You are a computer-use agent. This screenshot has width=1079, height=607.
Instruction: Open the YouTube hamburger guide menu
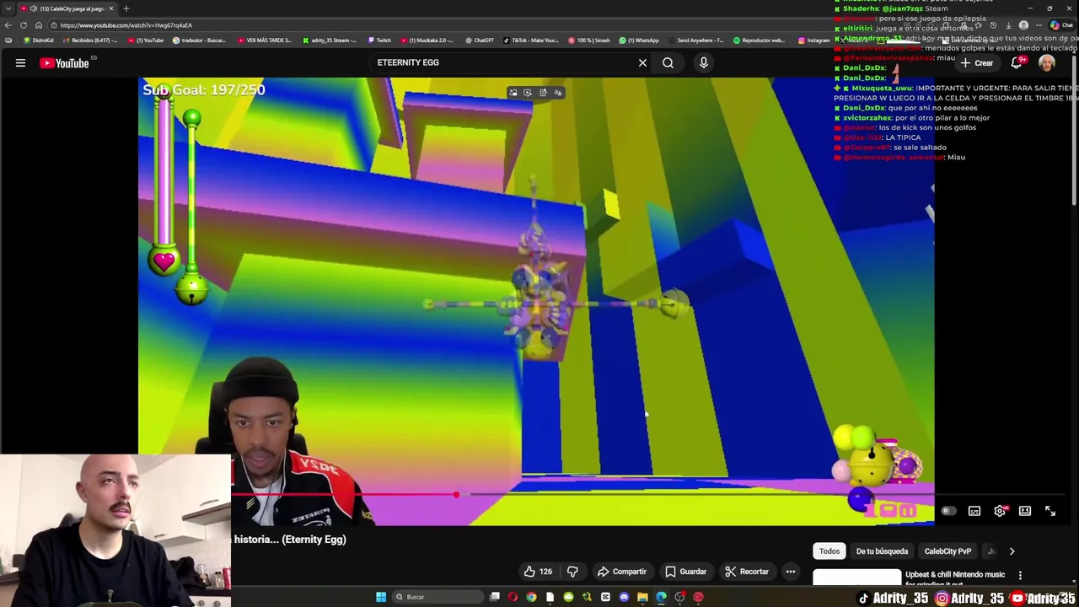[x=20, y=62]
